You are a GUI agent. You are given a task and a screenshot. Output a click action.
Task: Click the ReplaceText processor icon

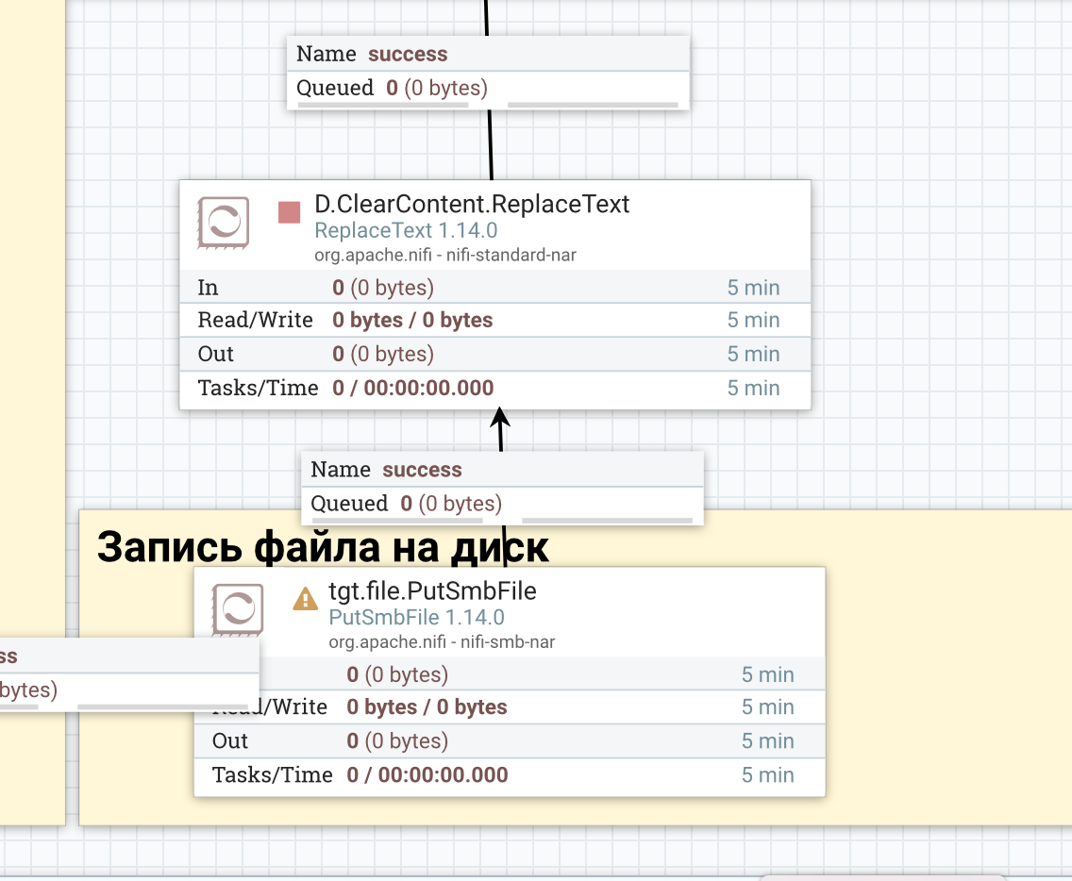(x=223, y=223)
